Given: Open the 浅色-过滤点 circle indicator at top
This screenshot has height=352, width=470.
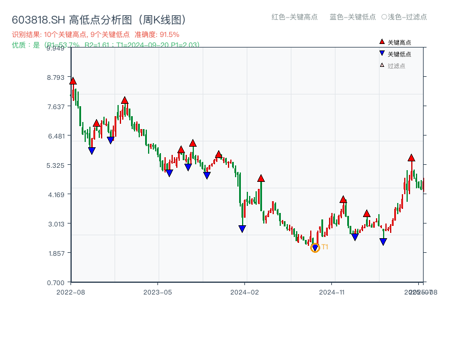Looking at the screenshot, I should tap(385, 18).
